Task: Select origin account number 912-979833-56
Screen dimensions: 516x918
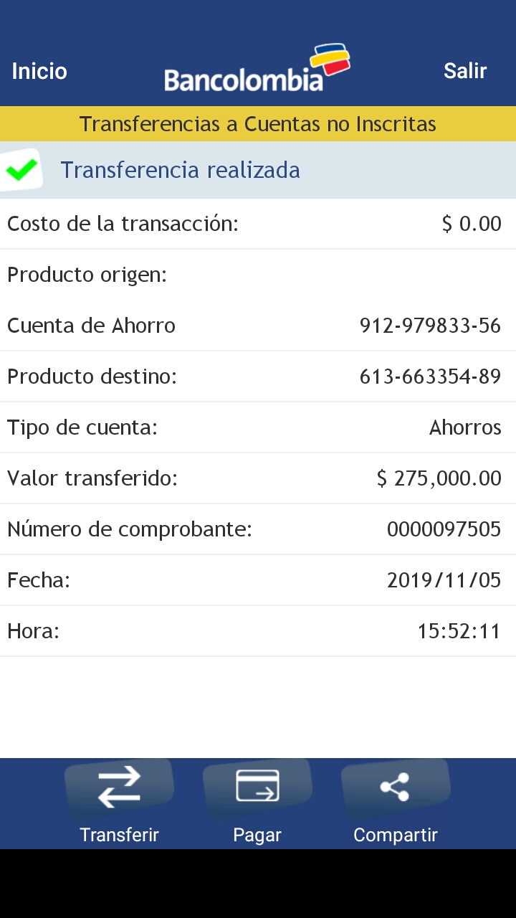Action: (430, 326)
